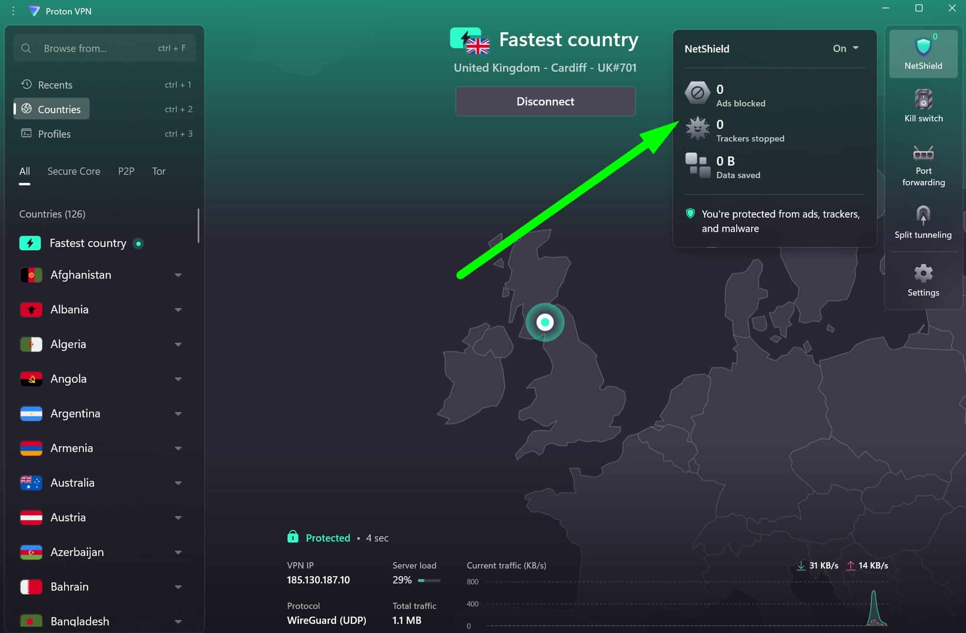Maximize the Proton VPN window

click(x=919, y=8)
